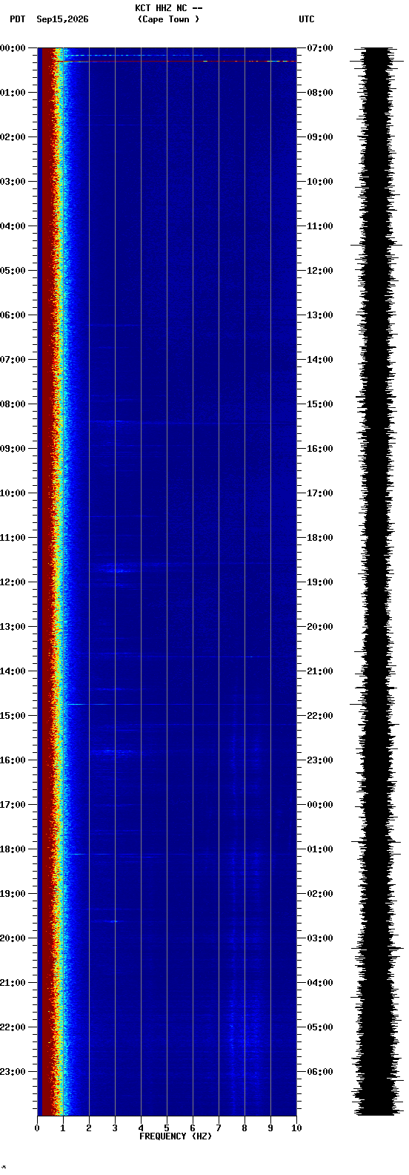409x1175 pixels.
Task: Click the UTC time label '06:00'
Action: [x=320, y=1072]
